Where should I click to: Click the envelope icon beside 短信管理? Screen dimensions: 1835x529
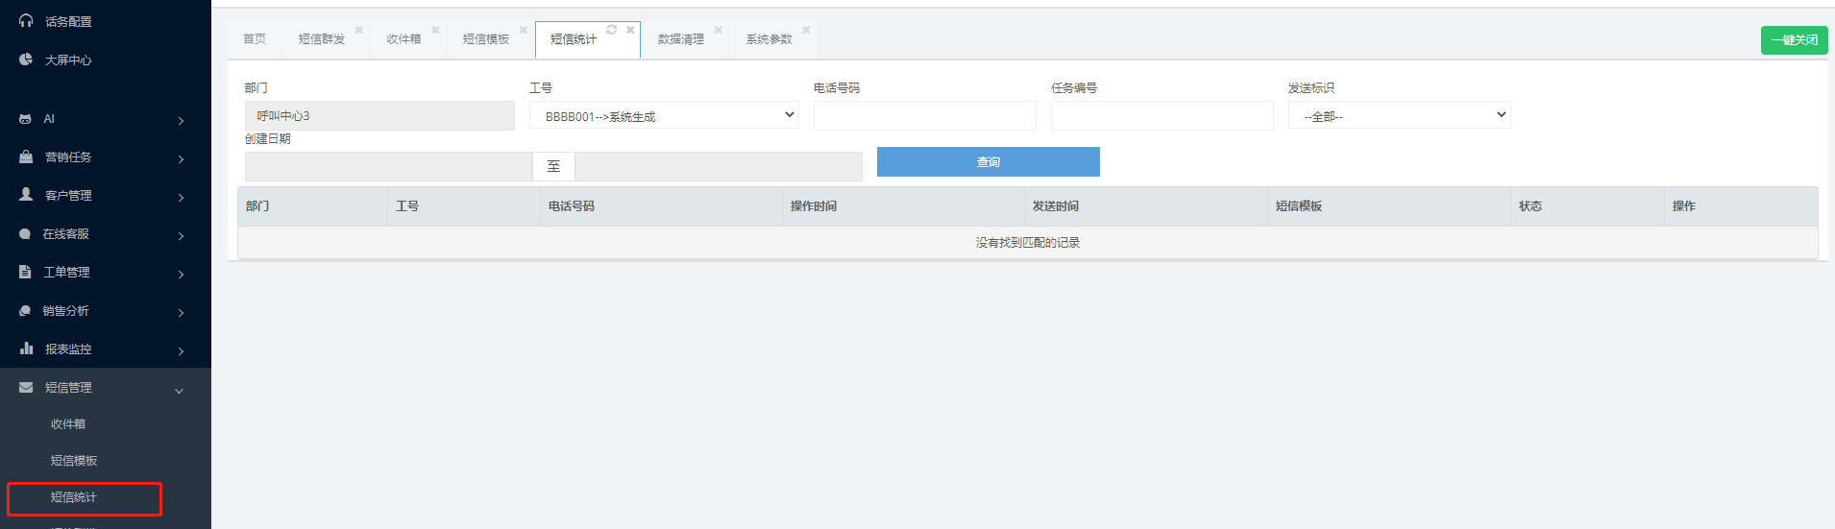pos(26,387)
